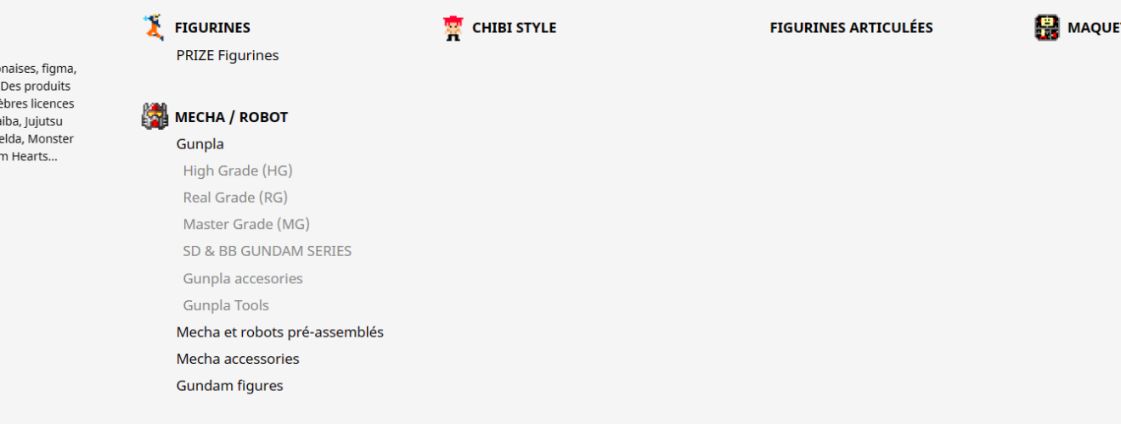Open the PRIZE Figurines link

click(228, 55)
